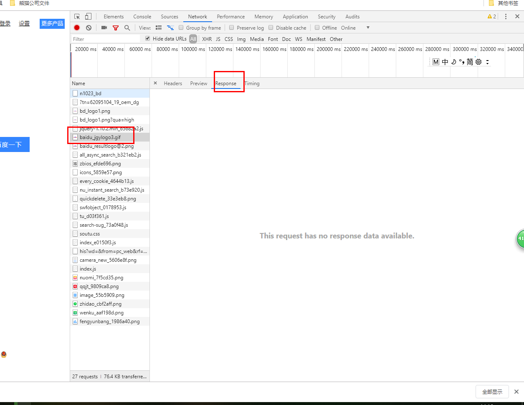
Task: Switch to the Console panel
Action: pyautogui.click(x=142, y=17)
